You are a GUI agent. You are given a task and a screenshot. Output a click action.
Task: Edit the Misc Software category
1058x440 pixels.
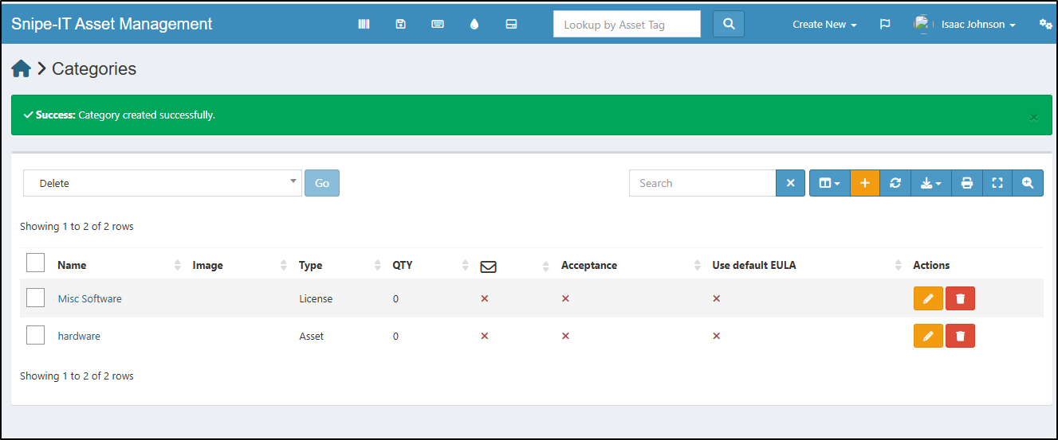[x=928, y=298]
